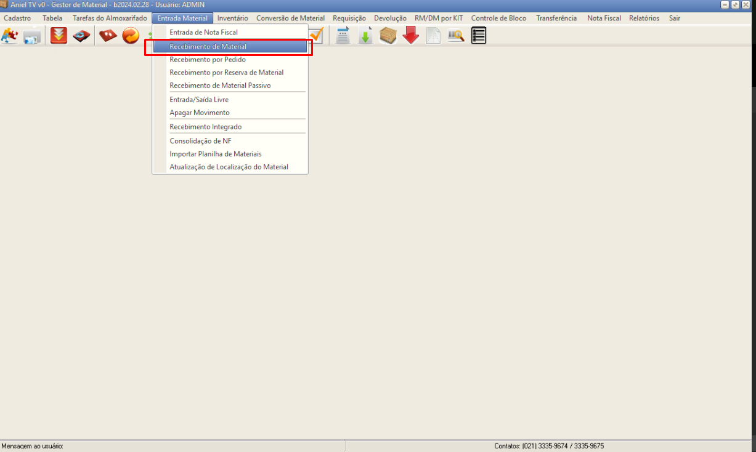Click the cardboard box toolbar icon
Viewport: 756px width, 452px height.
[x=388, y=36]
